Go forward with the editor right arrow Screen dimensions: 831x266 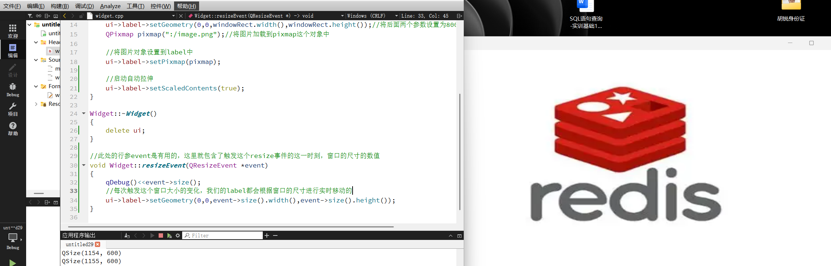(x=73, y=16)
